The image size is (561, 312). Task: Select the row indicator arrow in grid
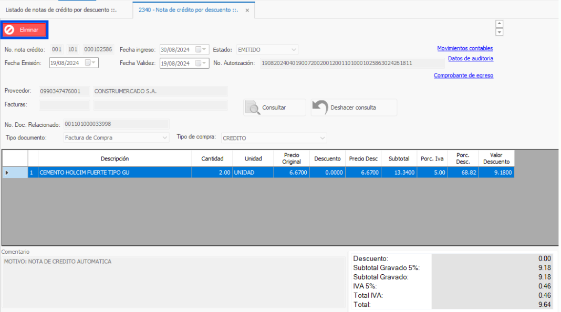pyautogui.click(x=7, y=173)
